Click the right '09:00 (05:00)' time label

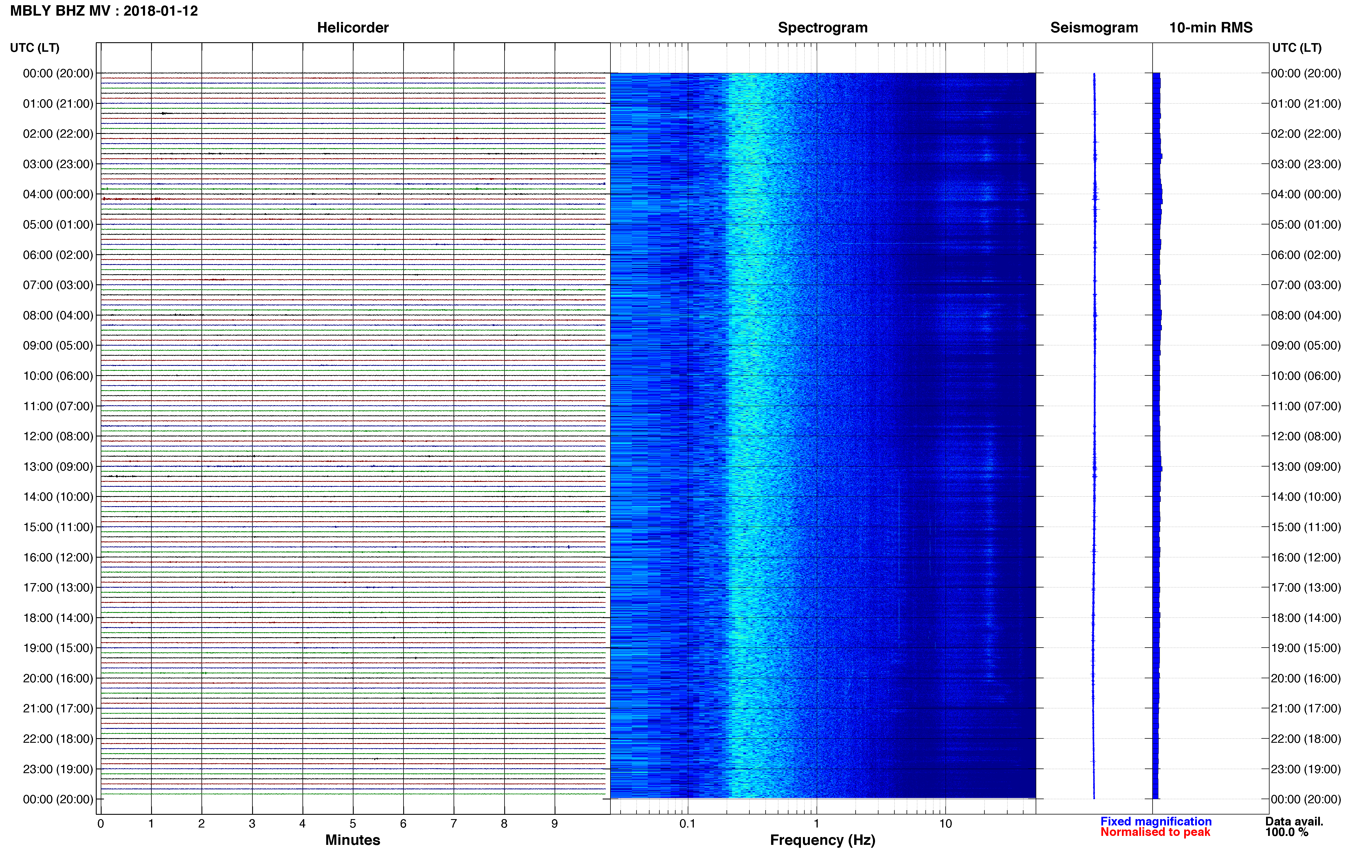pyautogui.click(x=1306, y=346)
